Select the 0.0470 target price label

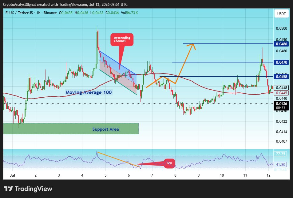(281, 62)
